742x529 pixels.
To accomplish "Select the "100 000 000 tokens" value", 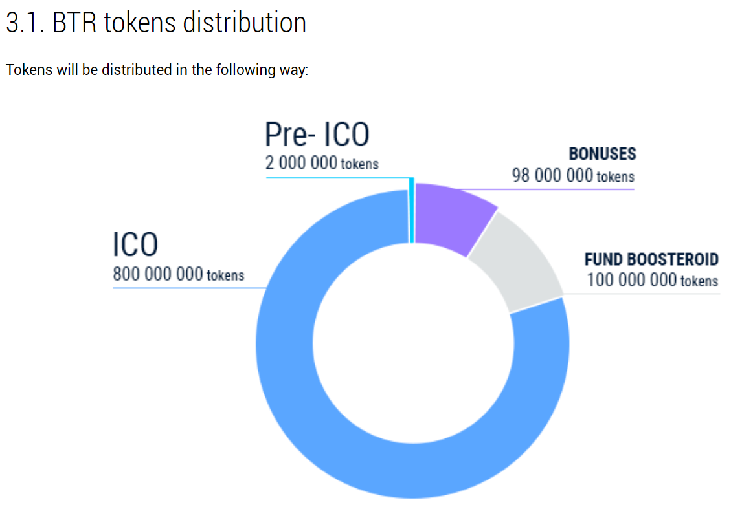I will pos(653,280).
